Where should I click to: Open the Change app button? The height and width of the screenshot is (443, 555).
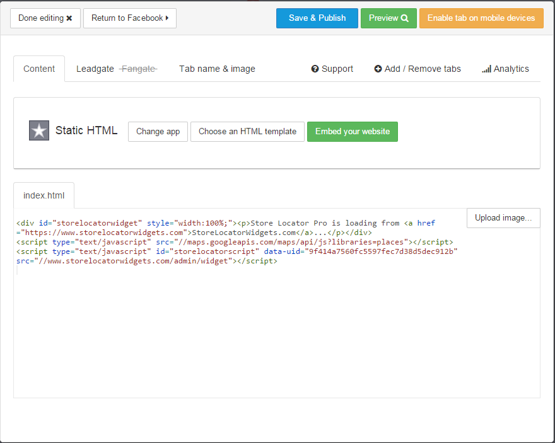point(158,132)
